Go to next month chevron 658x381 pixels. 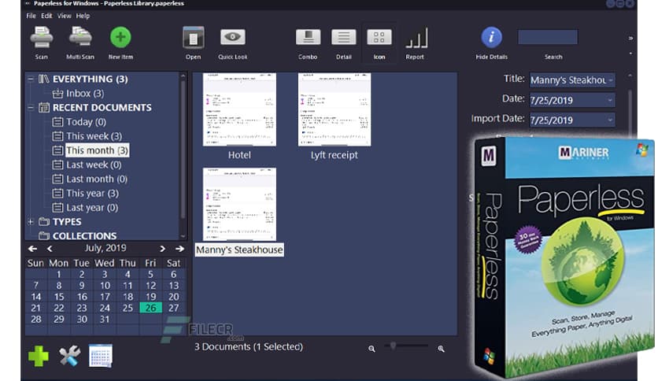pyautogui.click(x=162, y=249)
